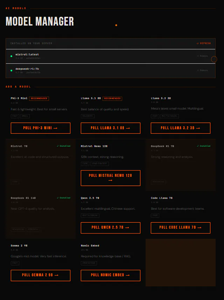Click the CODE tag under Mistral Nemo 12B
Image resolution: width=224 pixels, height=300 pixels.
click(x=85, y=164)
